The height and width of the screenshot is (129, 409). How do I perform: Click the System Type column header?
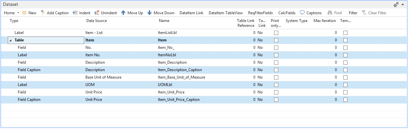tap(296, 21)
